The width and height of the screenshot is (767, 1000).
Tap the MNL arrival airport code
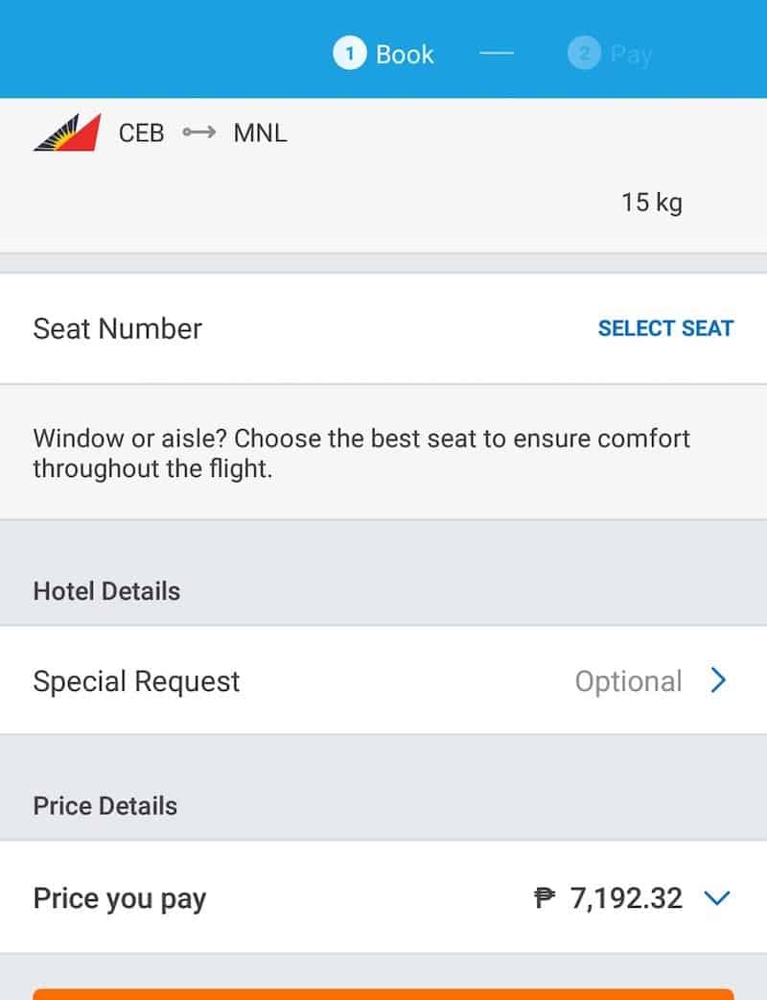[260, 132]
